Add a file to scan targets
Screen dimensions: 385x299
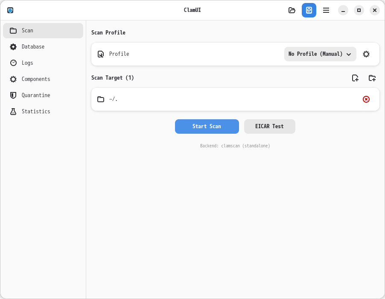pyautogui.click(x=355, y=78)
